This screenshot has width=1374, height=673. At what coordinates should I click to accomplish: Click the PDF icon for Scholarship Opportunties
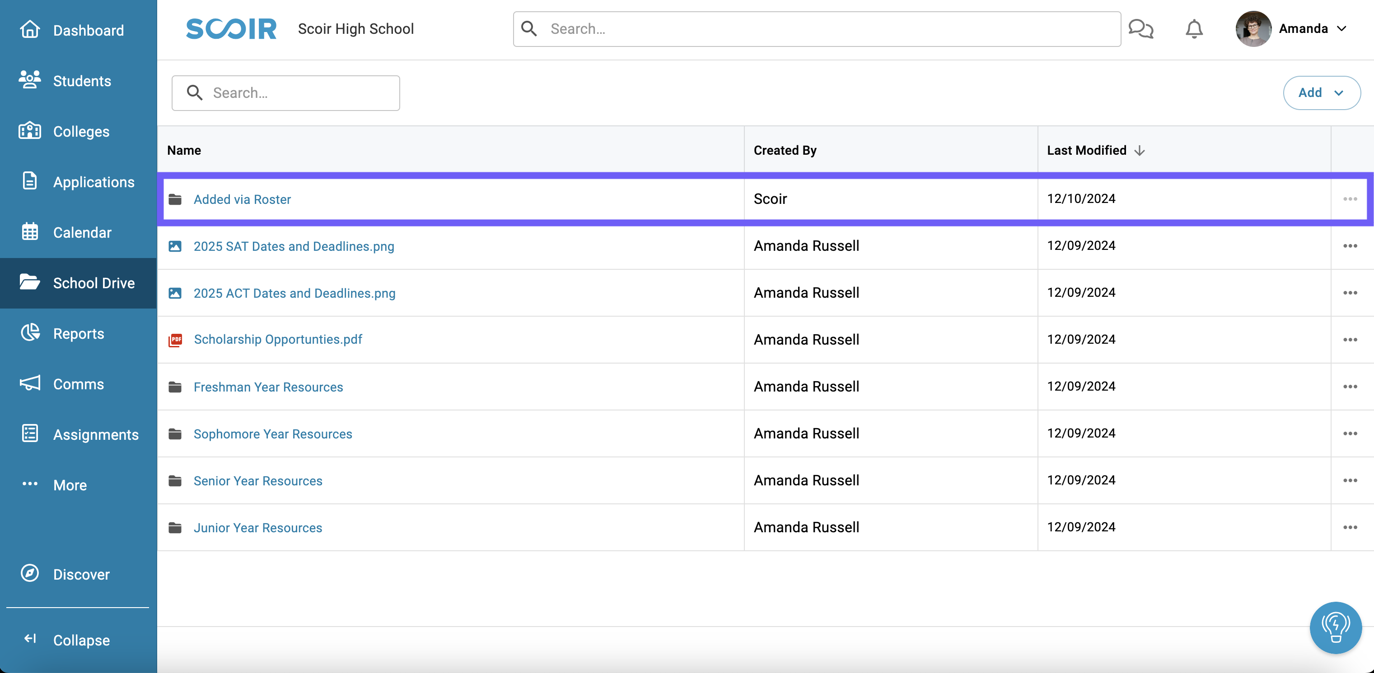coord(175,340)
